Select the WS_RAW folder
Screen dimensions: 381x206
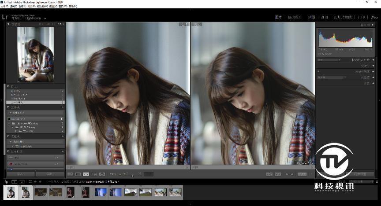pos(28,131)
